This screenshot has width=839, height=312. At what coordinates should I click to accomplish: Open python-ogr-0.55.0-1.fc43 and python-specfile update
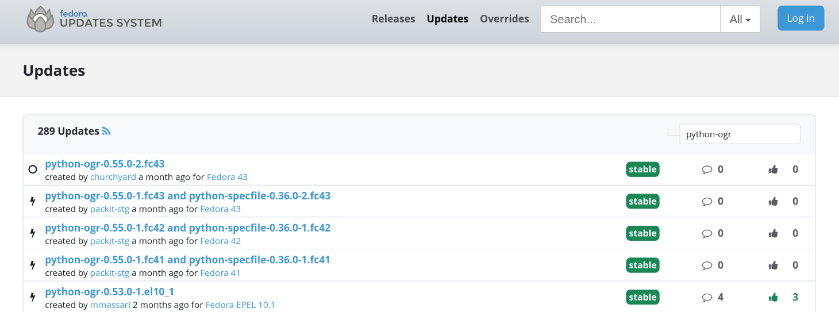pyautogui.click(x=187, y=196)
